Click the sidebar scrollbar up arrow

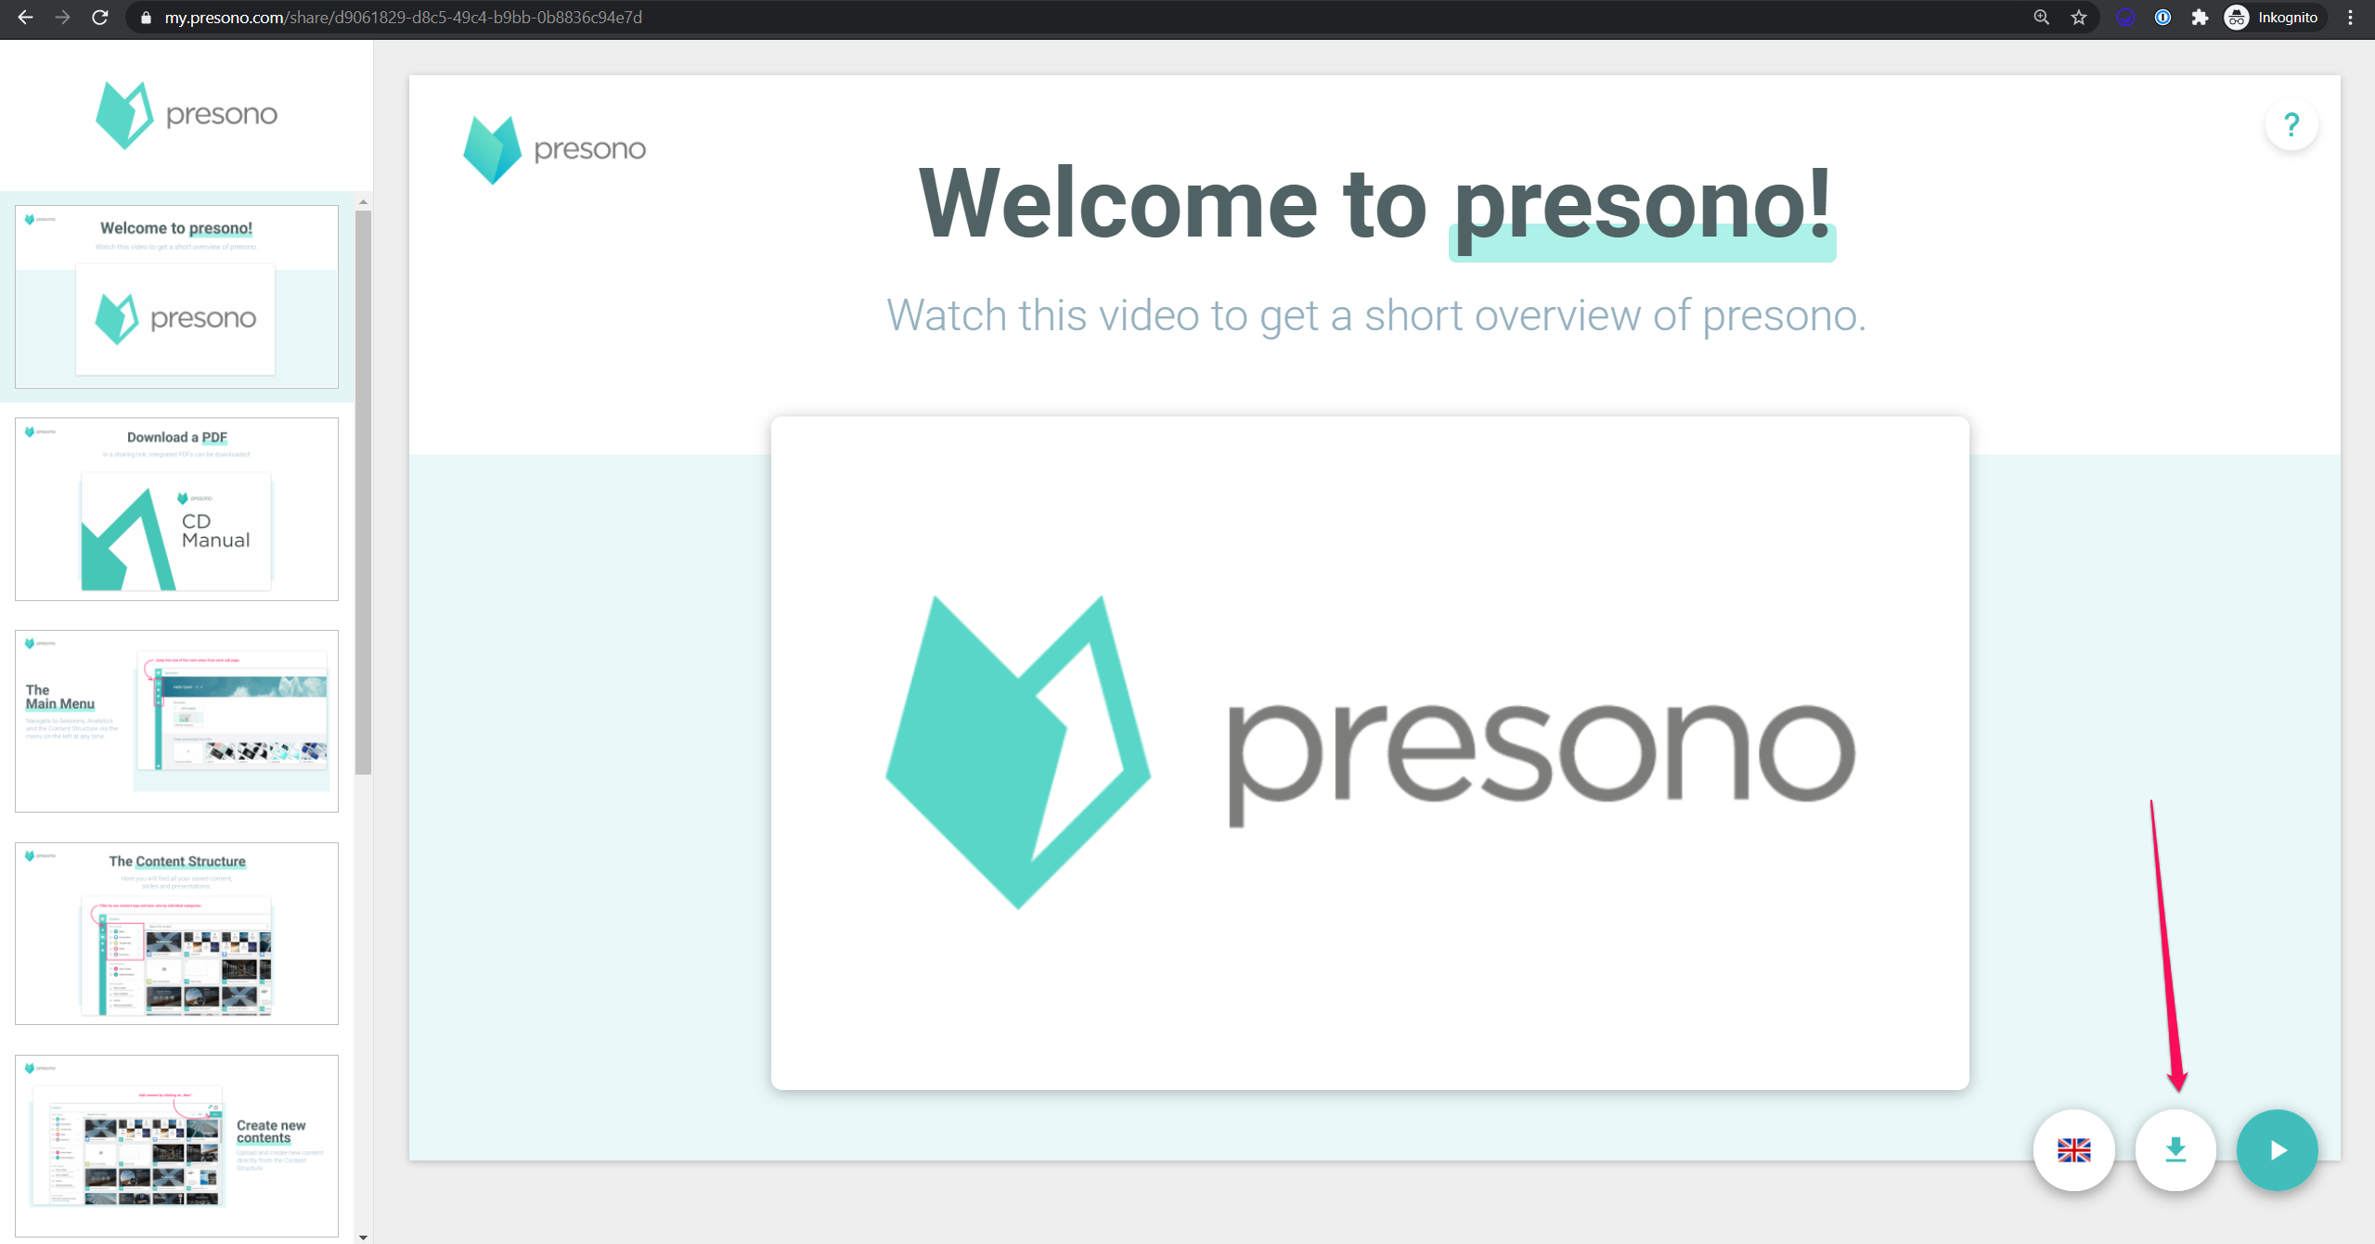pos(363,201)
